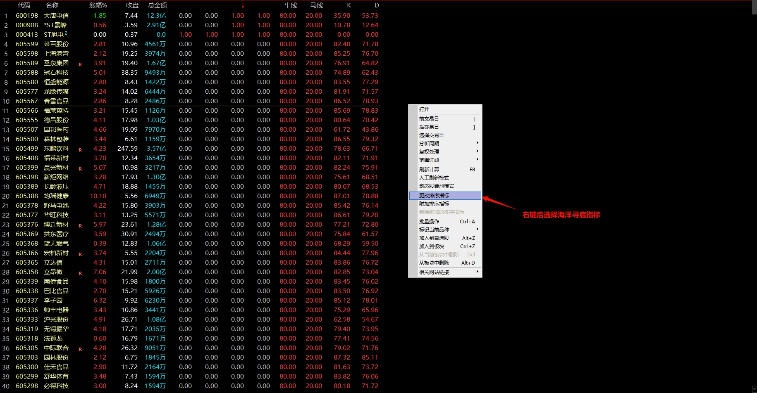Open 相关网站链接 submenu
Viewport: 757px width, 393px height.
pyautogui.click(x=449, y=272)
